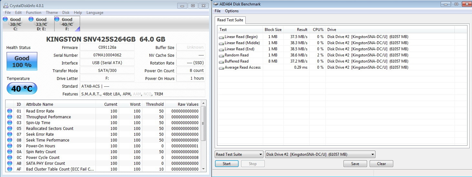
Task: Click status orb for SATA PHY Error Count
Action: coord(10,163)
